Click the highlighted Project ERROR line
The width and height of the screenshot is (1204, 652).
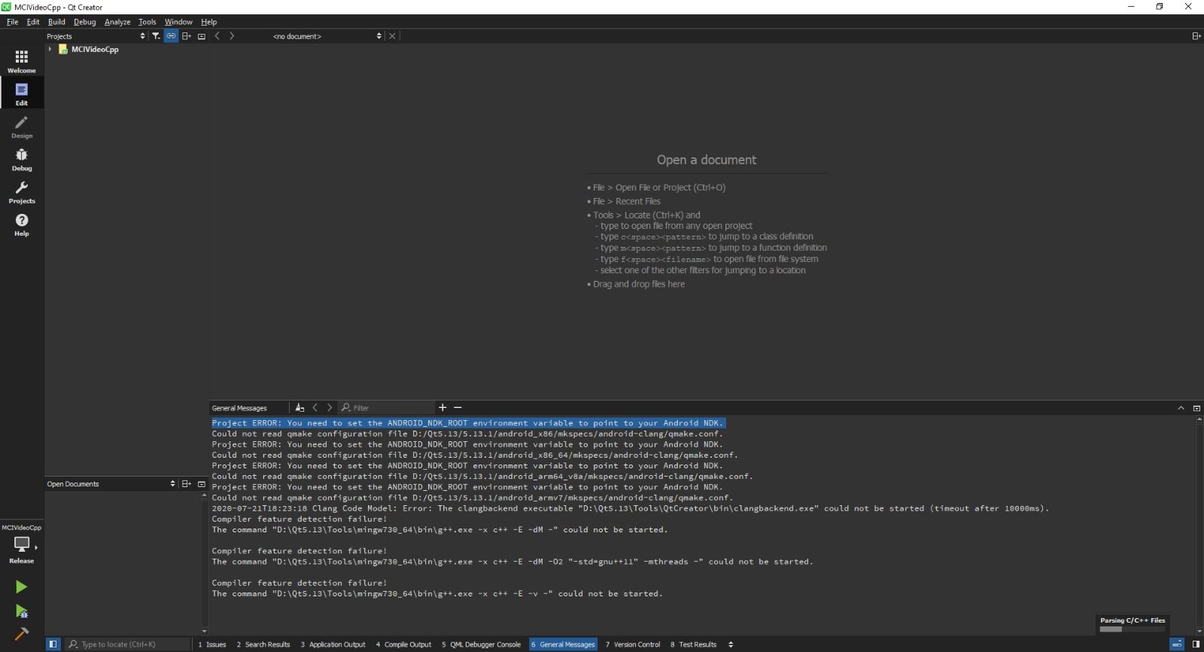pos(468,423)
